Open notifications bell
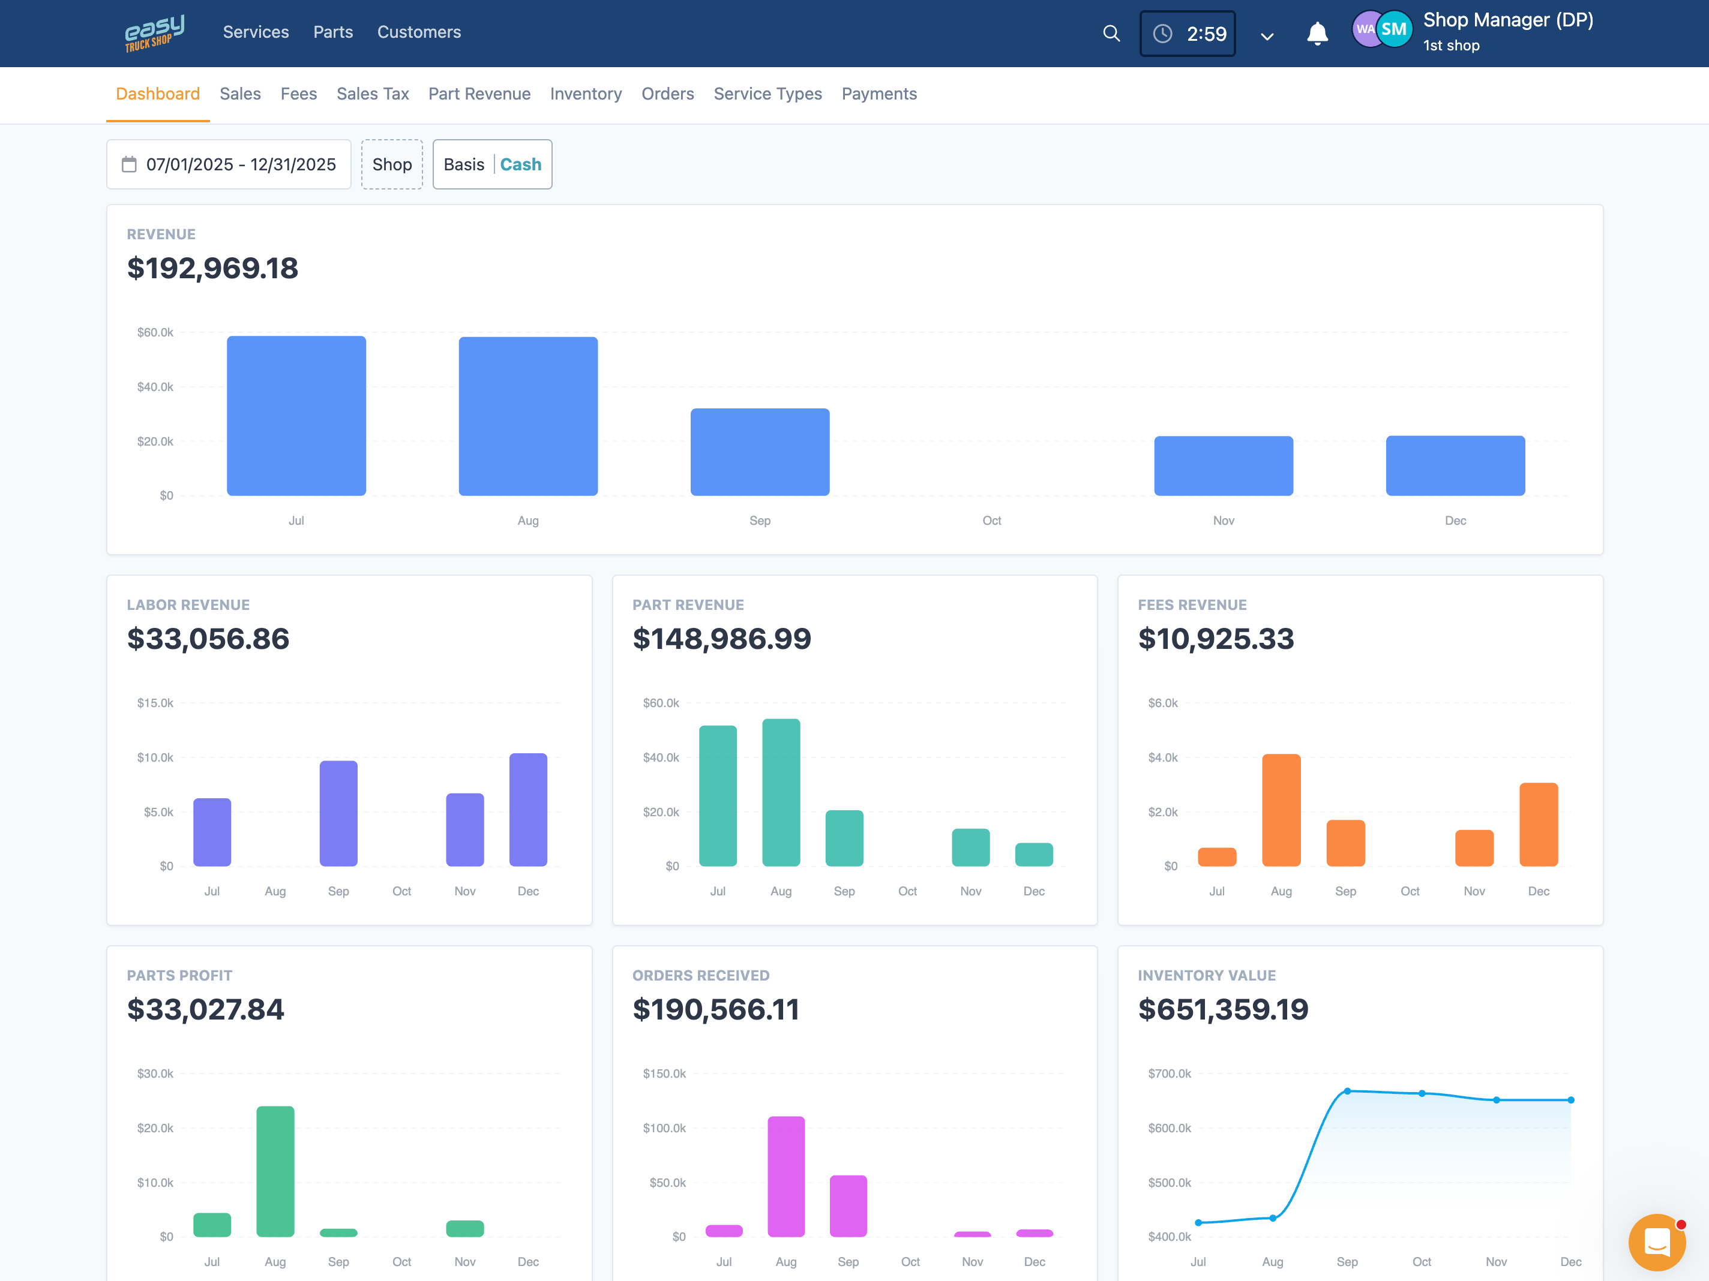Viewport: 1709px width, 1281px height. point(1317,34)
